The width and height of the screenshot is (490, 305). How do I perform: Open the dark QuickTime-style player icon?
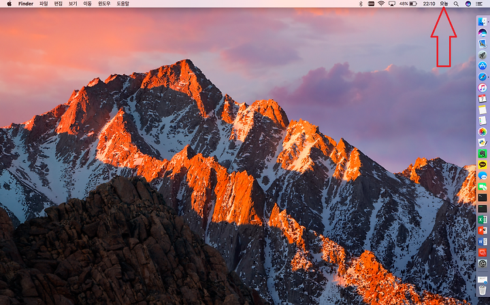[x=483, y=264]
